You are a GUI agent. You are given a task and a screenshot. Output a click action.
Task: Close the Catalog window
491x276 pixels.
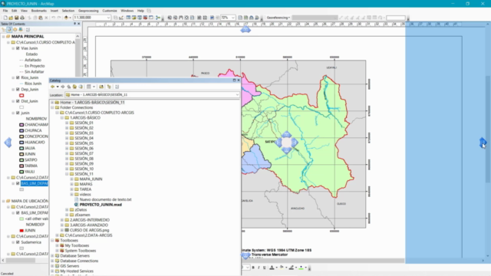239,80
